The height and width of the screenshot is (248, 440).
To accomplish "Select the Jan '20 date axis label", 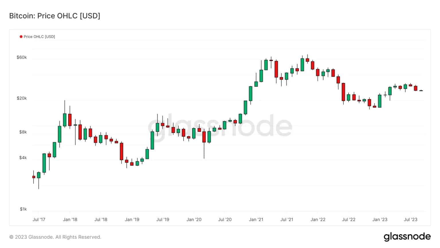I will pyautogui.click(x=194, y=220).
